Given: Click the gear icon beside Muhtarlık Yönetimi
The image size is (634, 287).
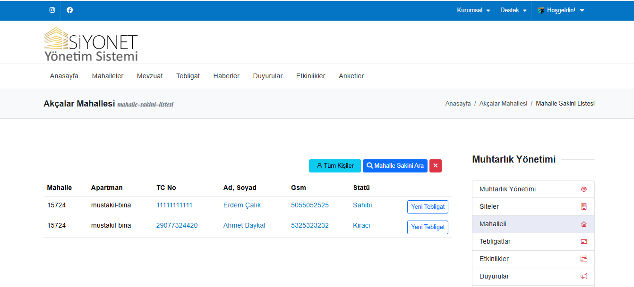Looking at the screenshot, I should (583, 189).
